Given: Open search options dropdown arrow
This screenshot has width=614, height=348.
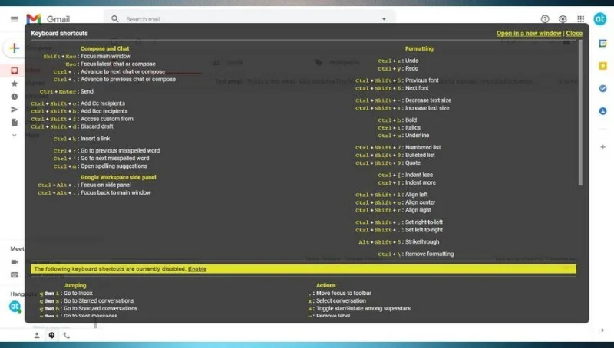Looking at the screenshot, I should click(x=384, y=18).
